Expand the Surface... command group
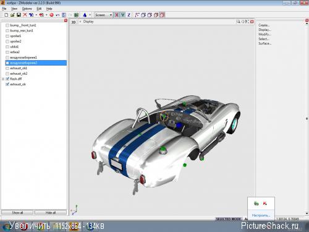 pyautogui.click(x=265, y=43)
